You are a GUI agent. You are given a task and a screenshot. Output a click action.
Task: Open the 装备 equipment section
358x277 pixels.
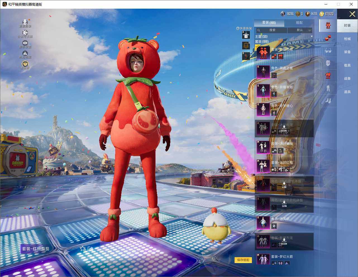click(347, 52)
